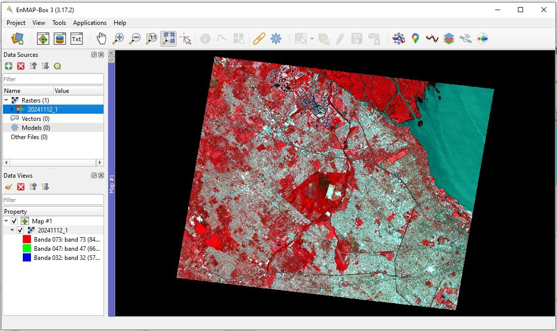
Task: Open the Google Maps location tool
Action: [415, 39]
